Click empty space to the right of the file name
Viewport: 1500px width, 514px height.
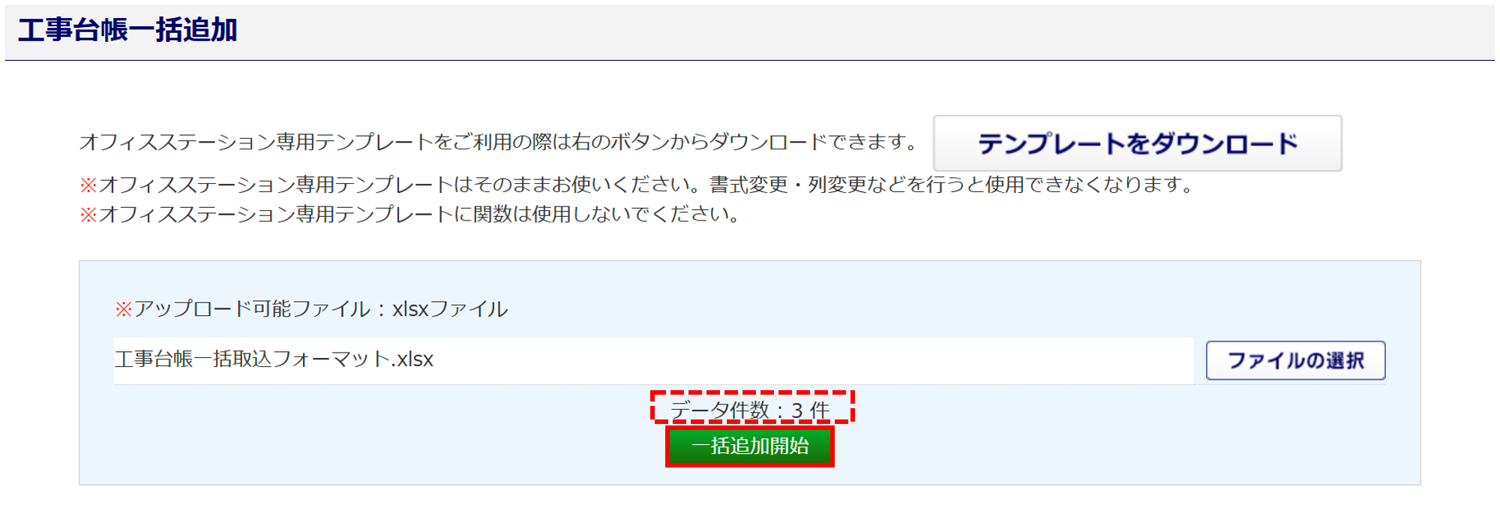pos(810,360)
